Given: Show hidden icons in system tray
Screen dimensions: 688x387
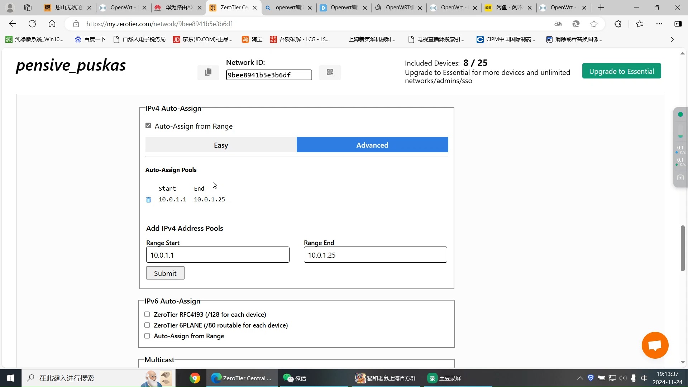Looking at the screenshot, I should (579, 378).
